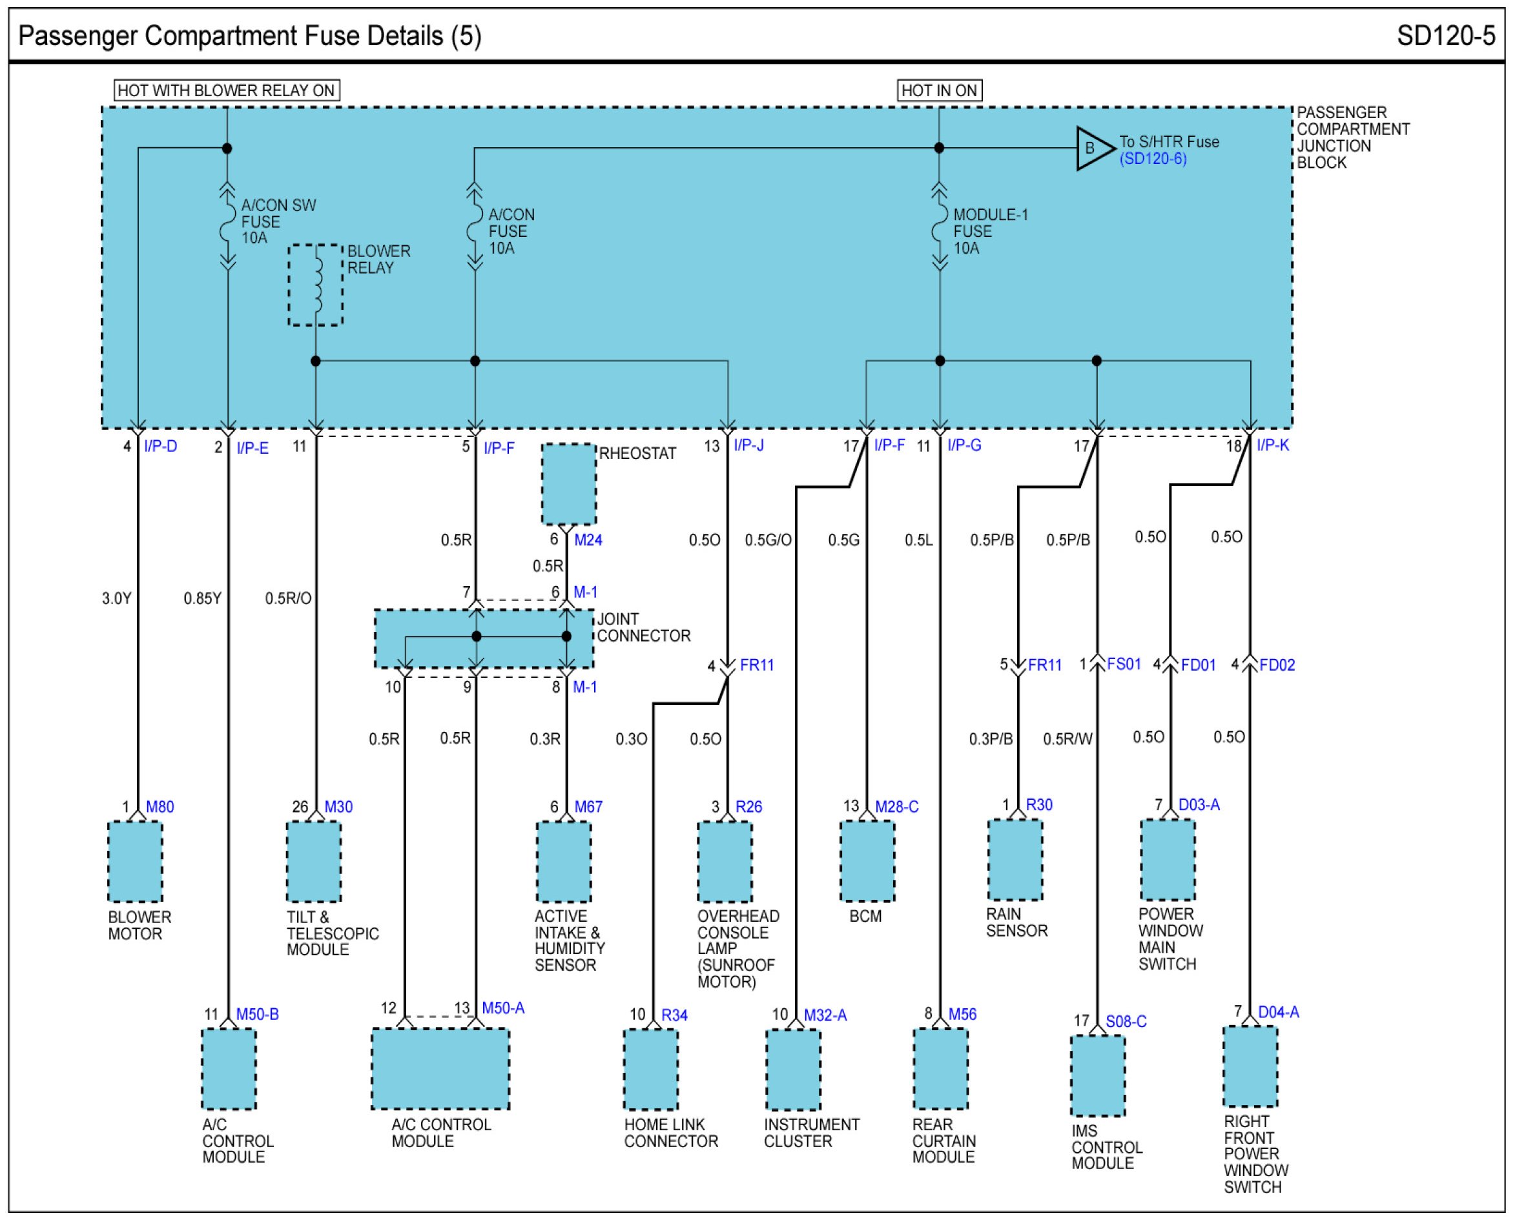Click the D04-A connector label
This screenshot has width=1515, height=1220.
tap(1278, 1012)
